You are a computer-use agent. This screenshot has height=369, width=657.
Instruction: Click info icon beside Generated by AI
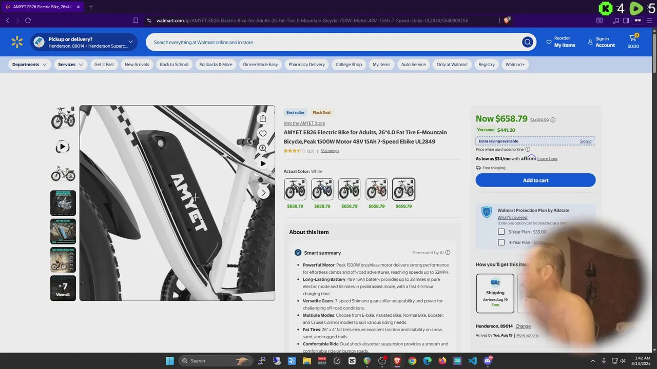point(448,253)
